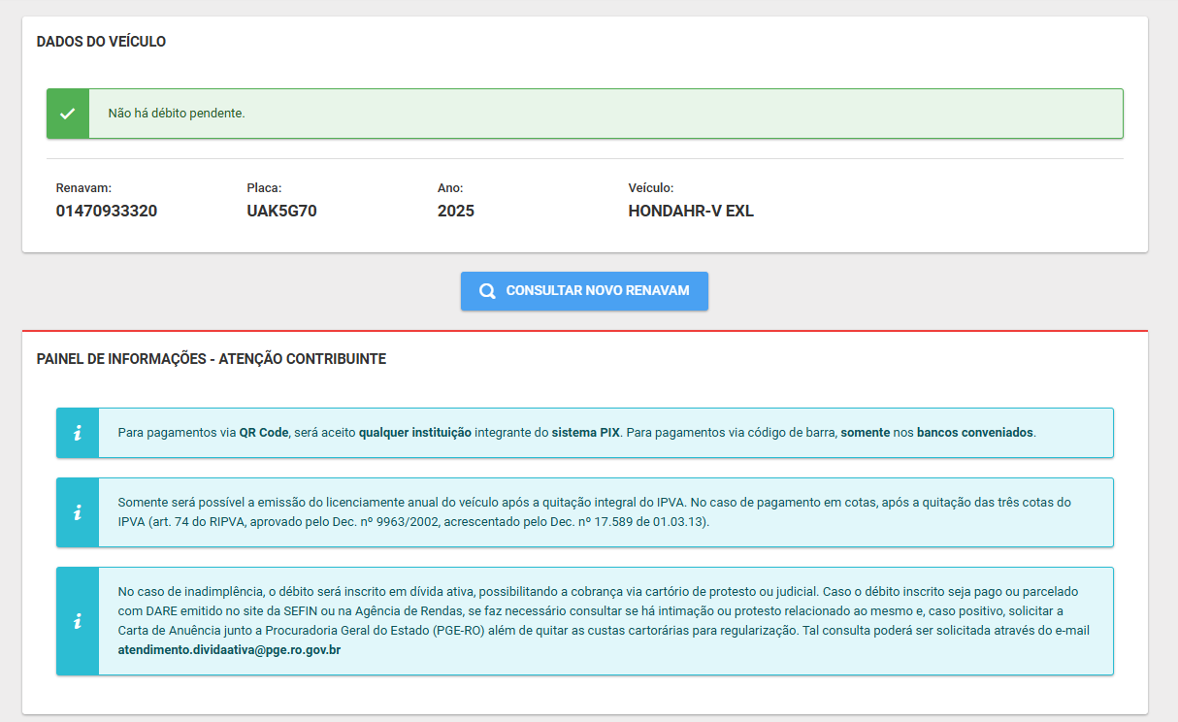Click the Renavam number 01470933320

107,211
